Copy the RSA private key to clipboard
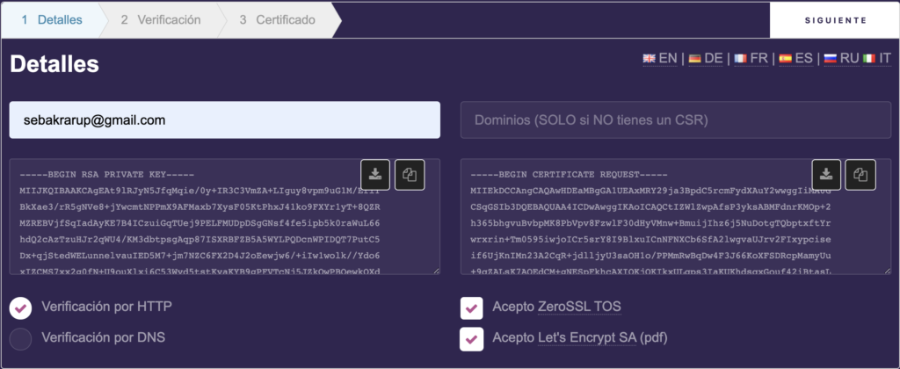The width and height of the screenshot is (900, 369). click(410, 175)
